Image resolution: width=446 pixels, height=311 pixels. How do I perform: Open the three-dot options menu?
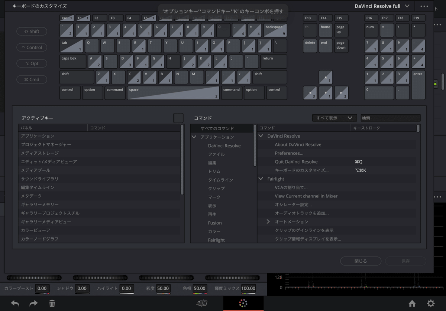coord(424,6)
